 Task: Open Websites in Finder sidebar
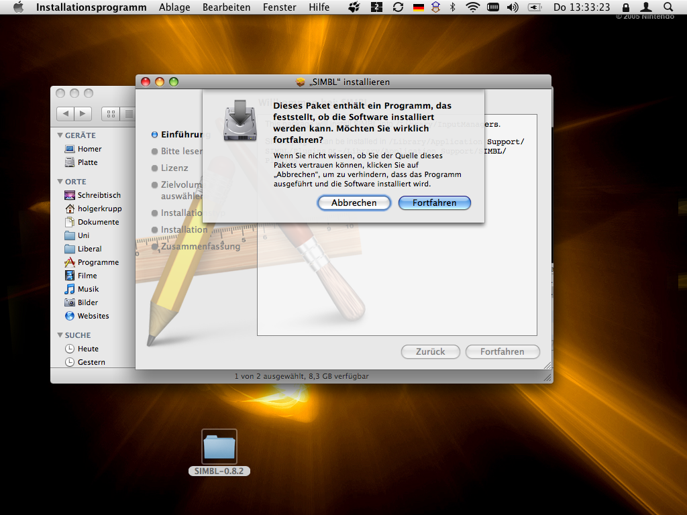[87, 316]
